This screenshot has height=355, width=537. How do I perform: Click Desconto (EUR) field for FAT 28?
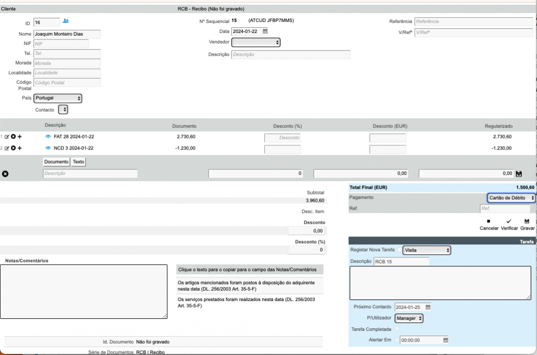[388, 138]
